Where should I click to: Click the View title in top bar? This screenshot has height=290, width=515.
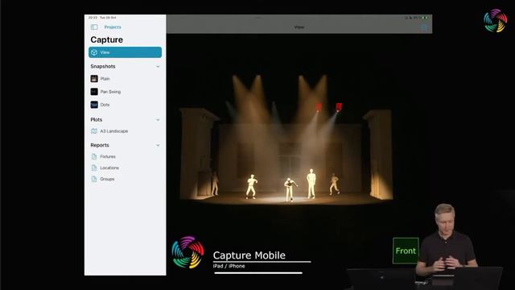point(299,27)
